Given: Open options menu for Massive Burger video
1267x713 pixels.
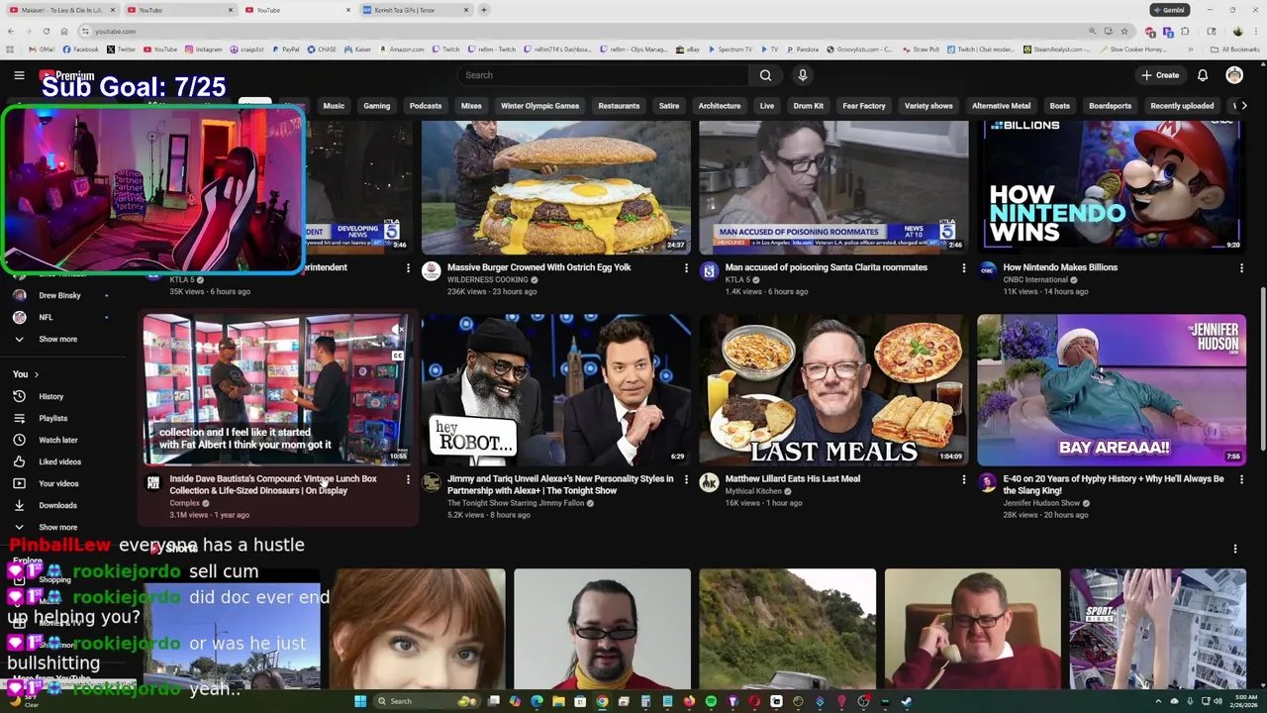Looking at the screenshot, I should pos(686,267).
